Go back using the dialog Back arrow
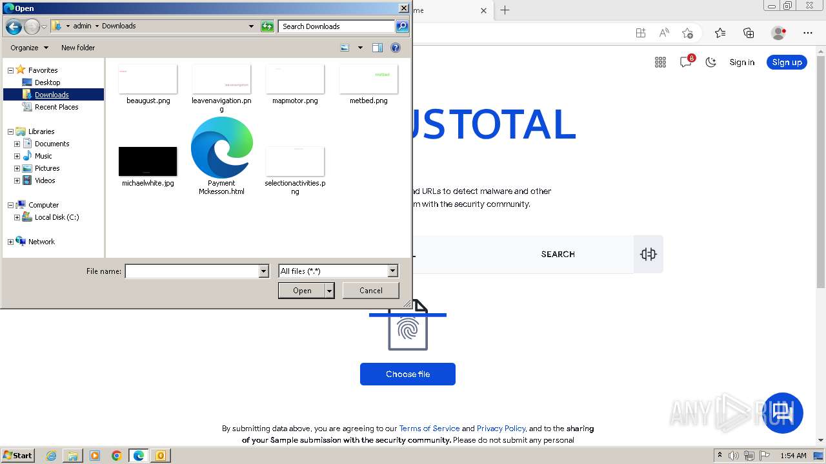This screenshot has width=826, height=464. pos(14,26)
